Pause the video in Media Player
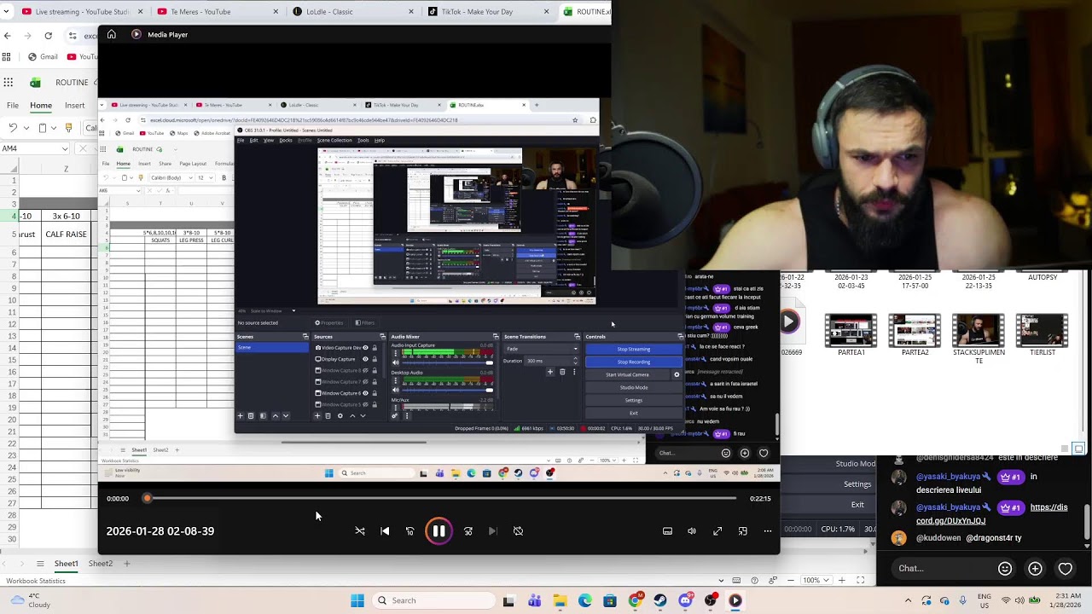 pyautogui.click(x=439, y=531)
